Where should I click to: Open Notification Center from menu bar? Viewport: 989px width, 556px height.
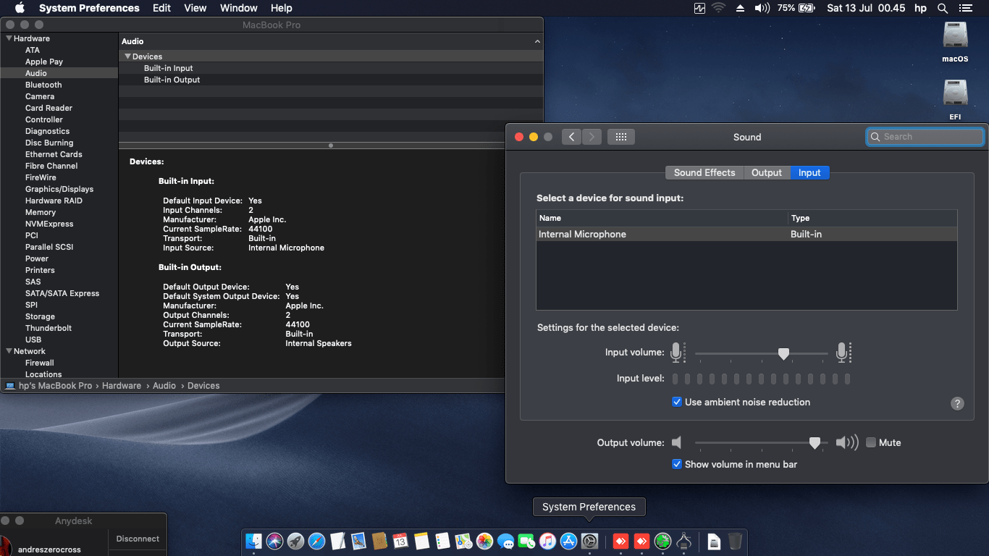(965, 8)
